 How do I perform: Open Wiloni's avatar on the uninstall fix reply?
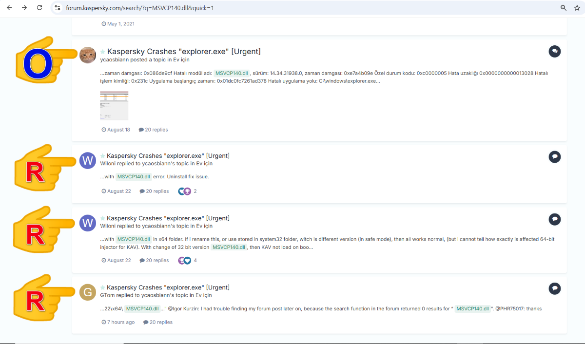88,160
